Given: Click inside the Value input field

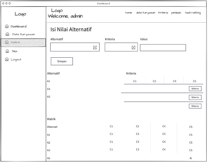Looking at the screenshot, I should pos(163,48).
